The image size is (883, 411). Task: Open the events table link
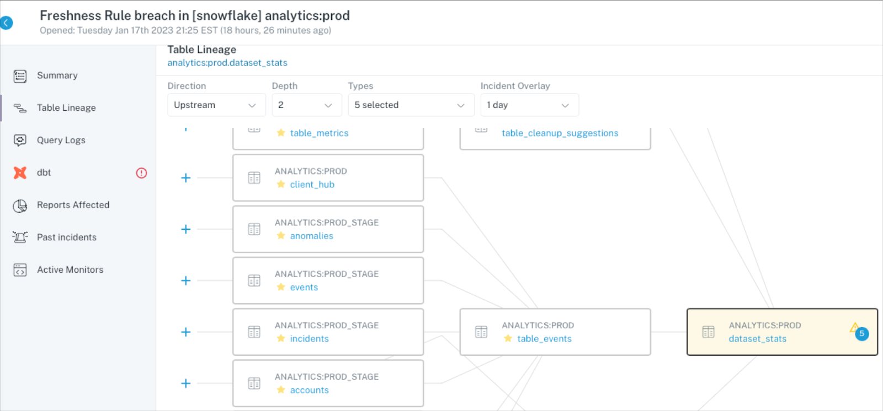click(x=304, y=287)
